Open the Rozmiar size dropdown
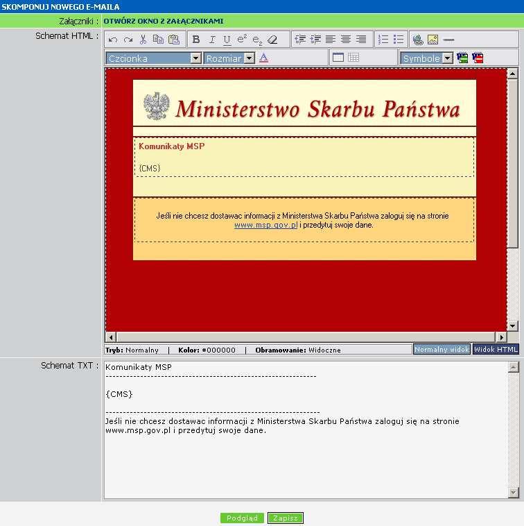This screenshot has height=526, width=524. coord(229,58)
